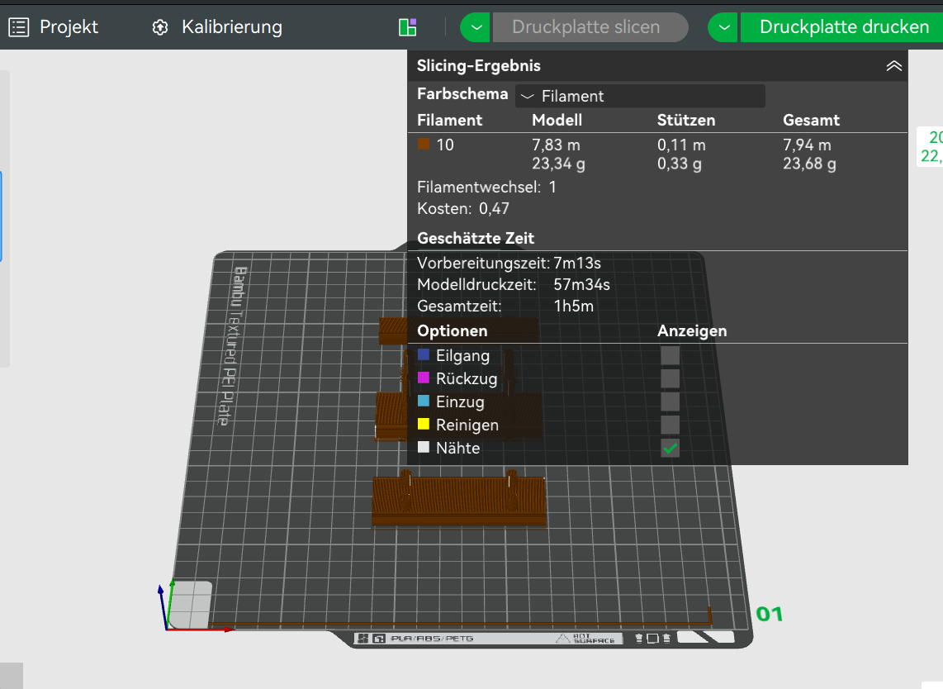Click the magenta Rückzug legend square

[x=424, y=378]
